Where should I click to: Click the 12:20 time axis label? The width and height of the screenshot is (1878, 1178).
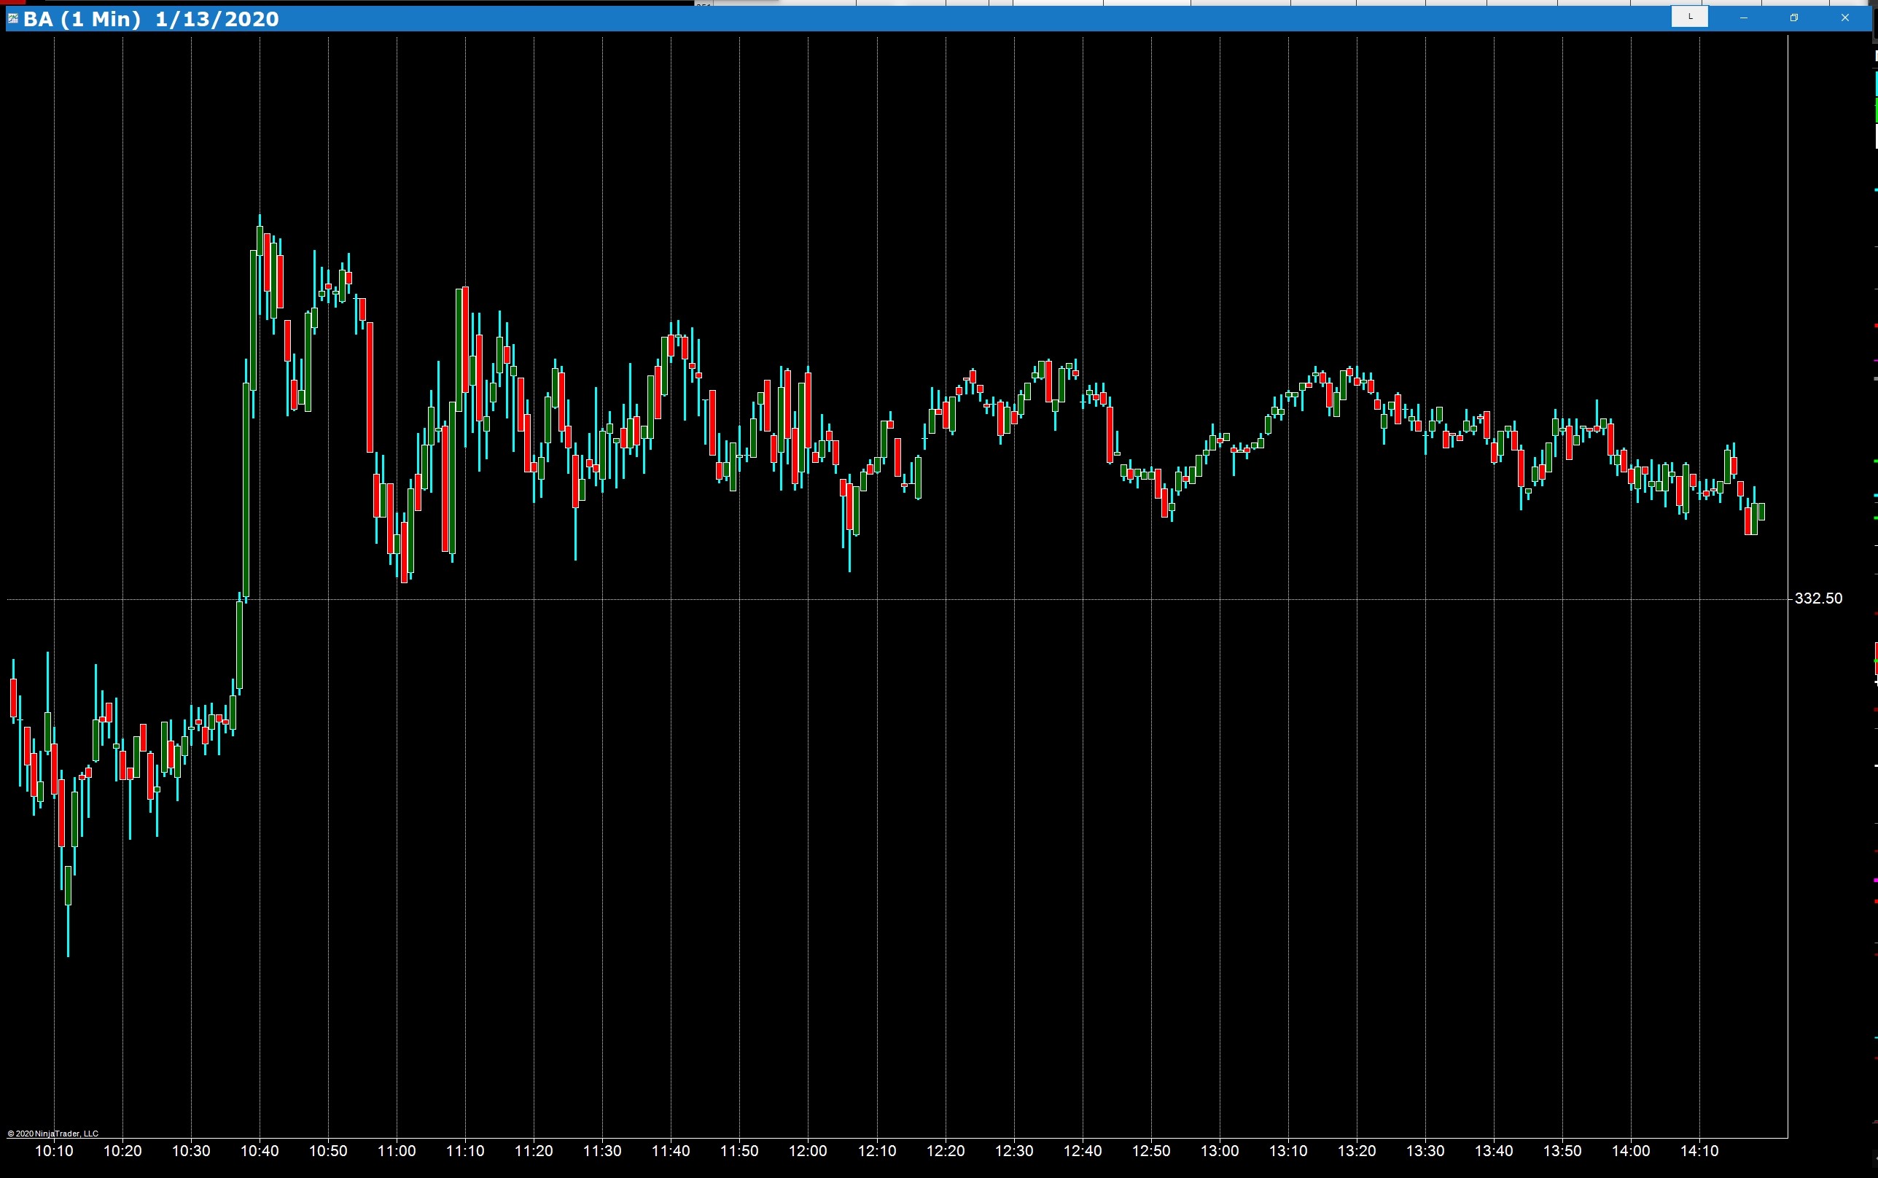tap(945, 1151)
